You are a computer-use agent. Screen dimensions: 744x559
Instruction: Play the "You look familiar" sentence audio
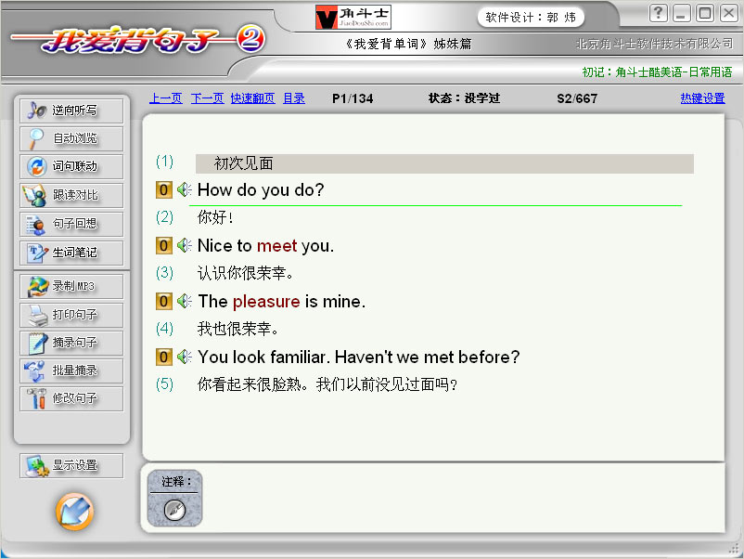point(184,357)
